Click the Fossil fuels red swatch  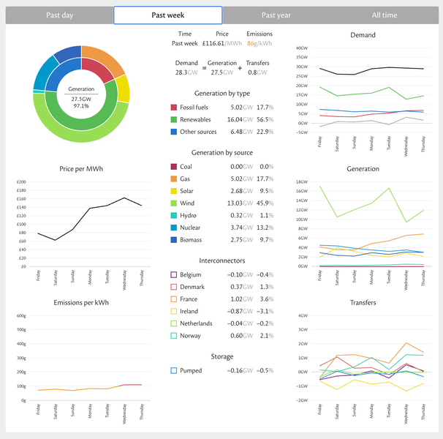click(x=174, y=108)
